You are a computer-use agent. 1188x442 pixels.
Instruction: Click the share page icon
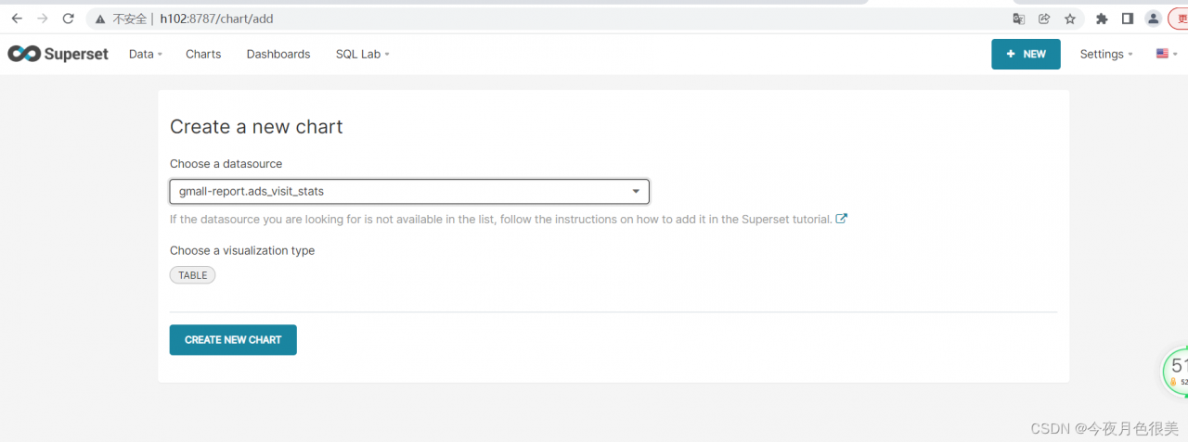pos(1044,19)
